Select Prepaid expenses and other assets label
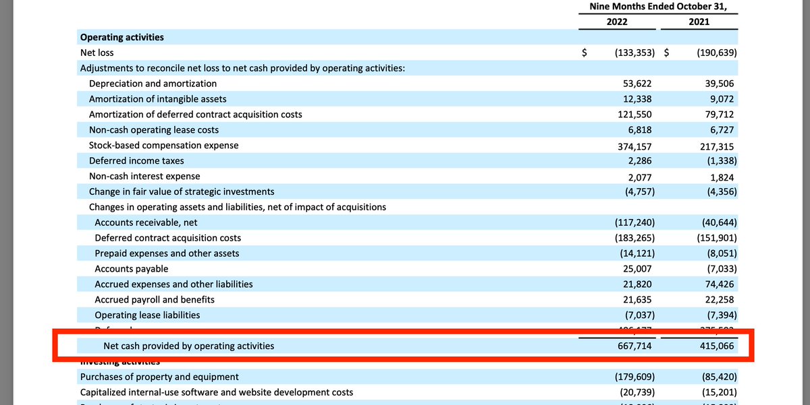The image size is (810, 405). (x=167, y=253)
